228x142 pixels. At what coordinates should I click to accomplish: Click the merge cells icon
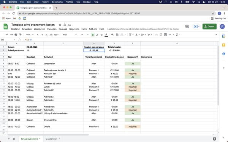pos(122,35)
